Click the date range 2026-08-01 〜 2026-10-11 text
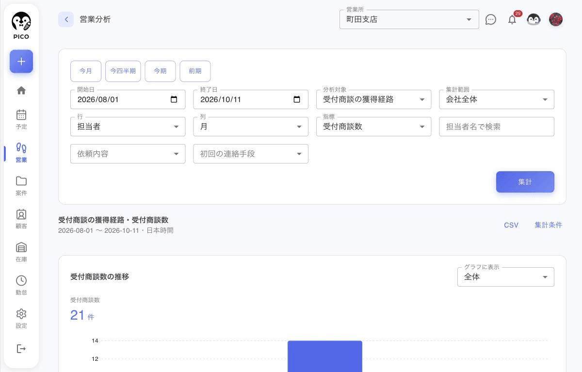582x372 pixels. click(x=99, y=230)
